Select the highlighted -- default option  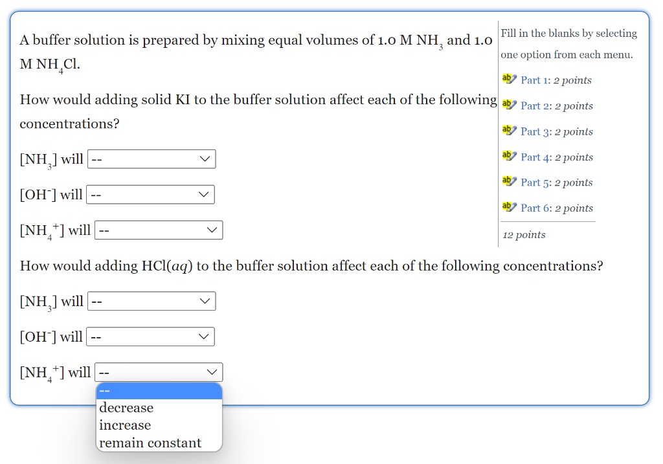point(159,390)
